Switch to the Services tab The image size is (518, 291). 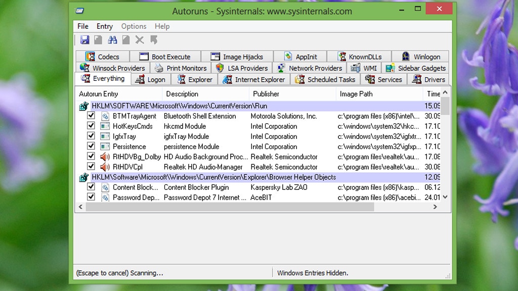383,79
